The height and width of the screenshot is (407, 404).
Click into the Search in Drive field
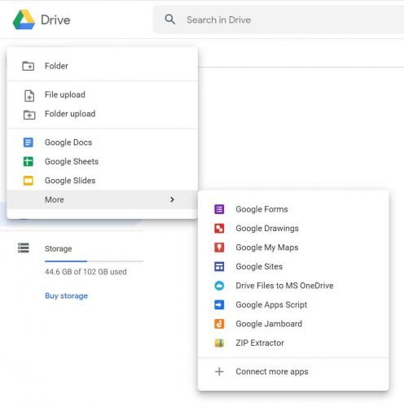coord(279,20)
